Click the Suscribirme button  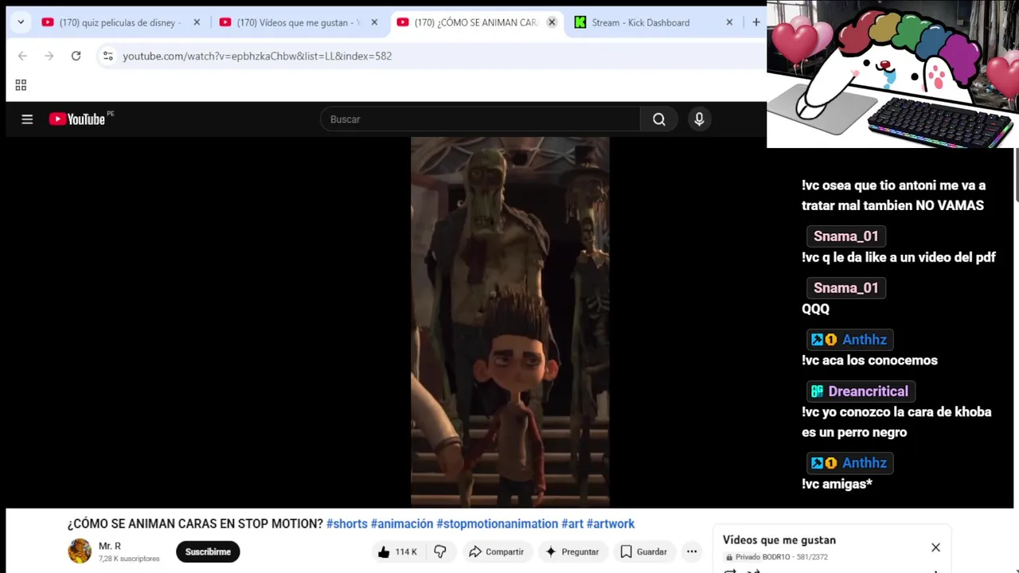208,552
